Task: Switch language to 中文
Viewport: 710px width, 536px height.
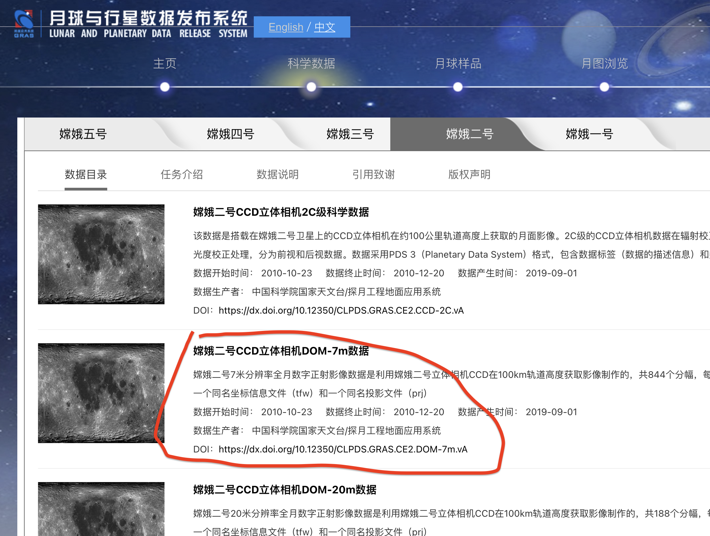Action: pyautogui.click(x=325, y=27)
